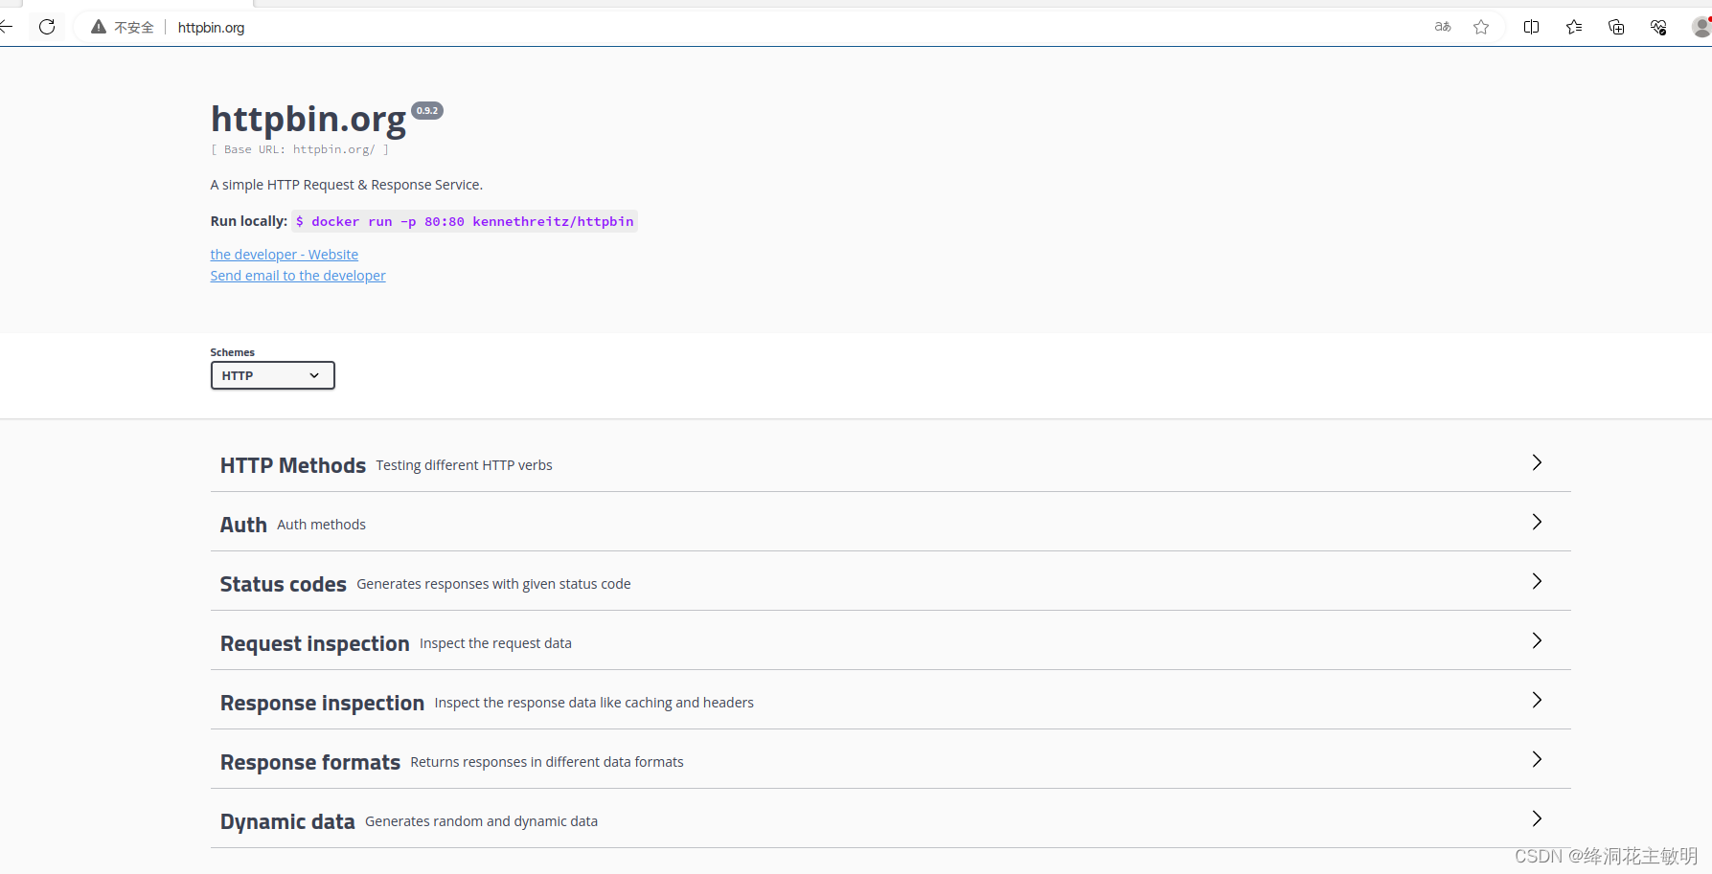The width and height of the screenshot is (1712, 874).
Task: Click the 0.9.2 version badge
Action: click(x=427, y=111)
